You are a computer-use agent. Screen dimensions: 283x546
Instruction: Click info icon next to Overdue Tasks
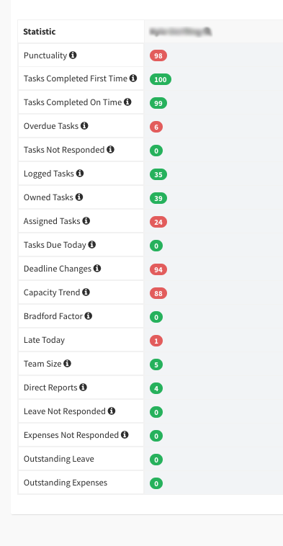tap(84, 126)
